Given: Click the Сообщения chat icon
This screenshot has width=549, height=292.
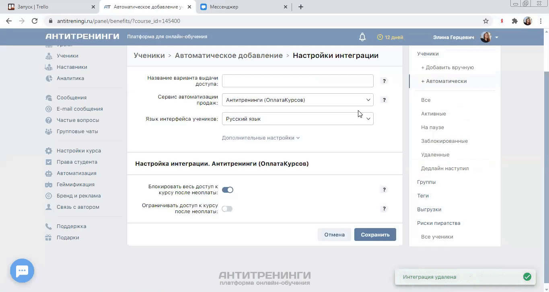Looking at the screenshot, I should click(x=49, y=98).
